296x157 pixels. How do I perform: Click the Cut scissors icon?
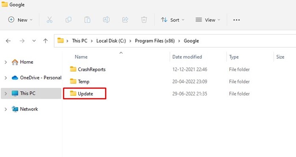point(49,20)
